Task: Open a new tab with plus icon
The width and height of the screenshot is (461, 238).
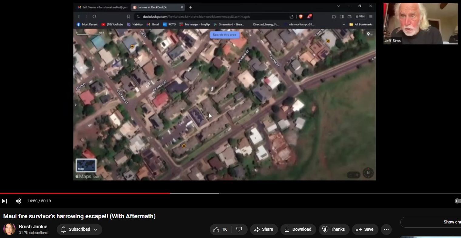Action: [191, 7]
